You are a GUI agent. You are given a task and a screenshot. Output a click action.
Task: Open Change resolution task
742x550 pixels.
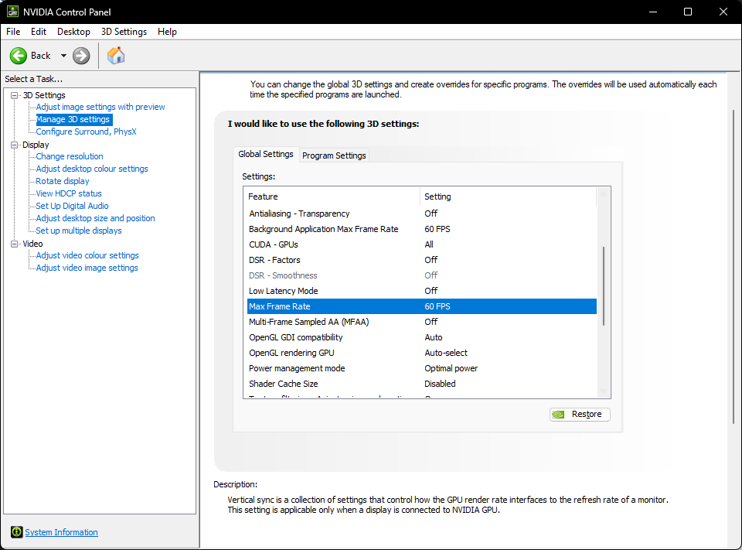coord(70,156)
